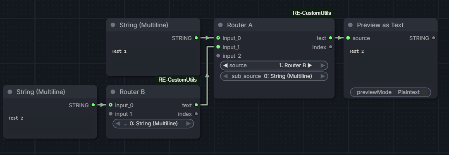
Task: Select title of the String (Multiline) node beside Router B
Action: tap(41, 92)
